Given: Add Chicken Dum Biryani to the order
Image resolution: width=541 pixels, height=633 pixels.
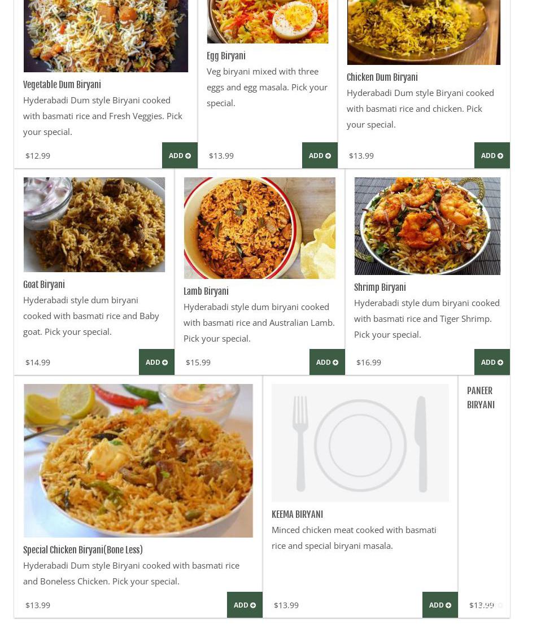Looking at the screenshot, I should click(x=492, y=155).
